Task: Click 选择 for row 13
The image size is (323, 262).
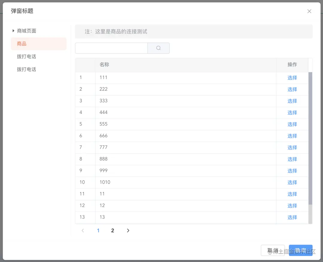Action: point(292,217)
